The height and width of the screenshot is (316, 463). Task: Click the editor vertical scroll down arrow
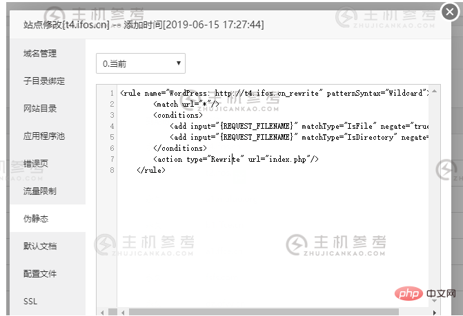434,301
